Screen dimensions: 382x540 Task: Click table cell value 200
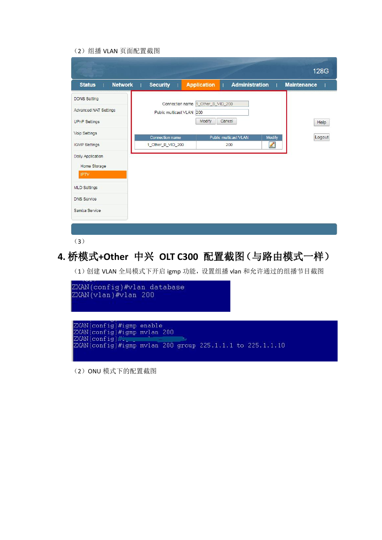pyautogui.click(x=229, y=145)
